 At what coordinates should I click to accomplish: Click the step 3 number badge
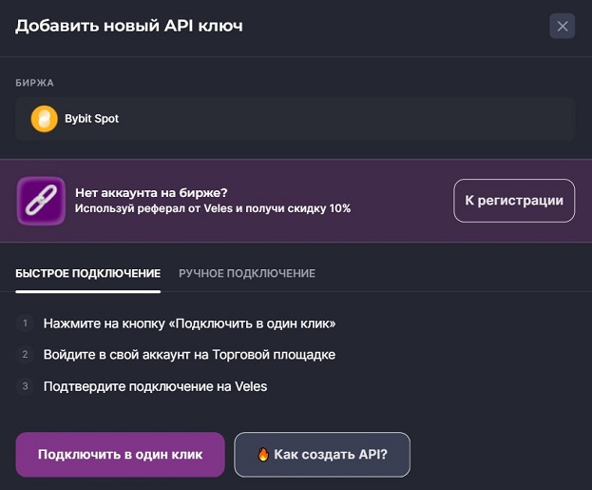point(26,386)
